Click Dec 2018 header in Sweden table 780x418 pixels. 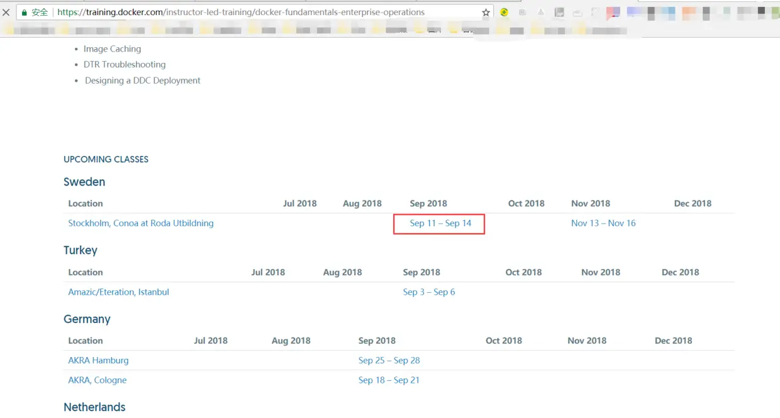point(693,204)
